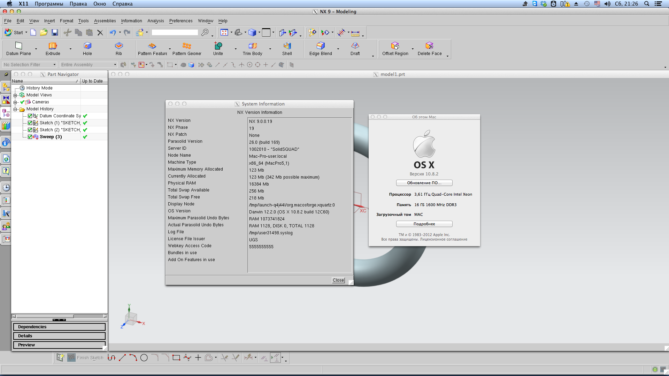Image resolution: width=669 pixels, height=376 pixels.
Task: Open the No Selection Filter dropdown
Action: [x=30, y=65]
